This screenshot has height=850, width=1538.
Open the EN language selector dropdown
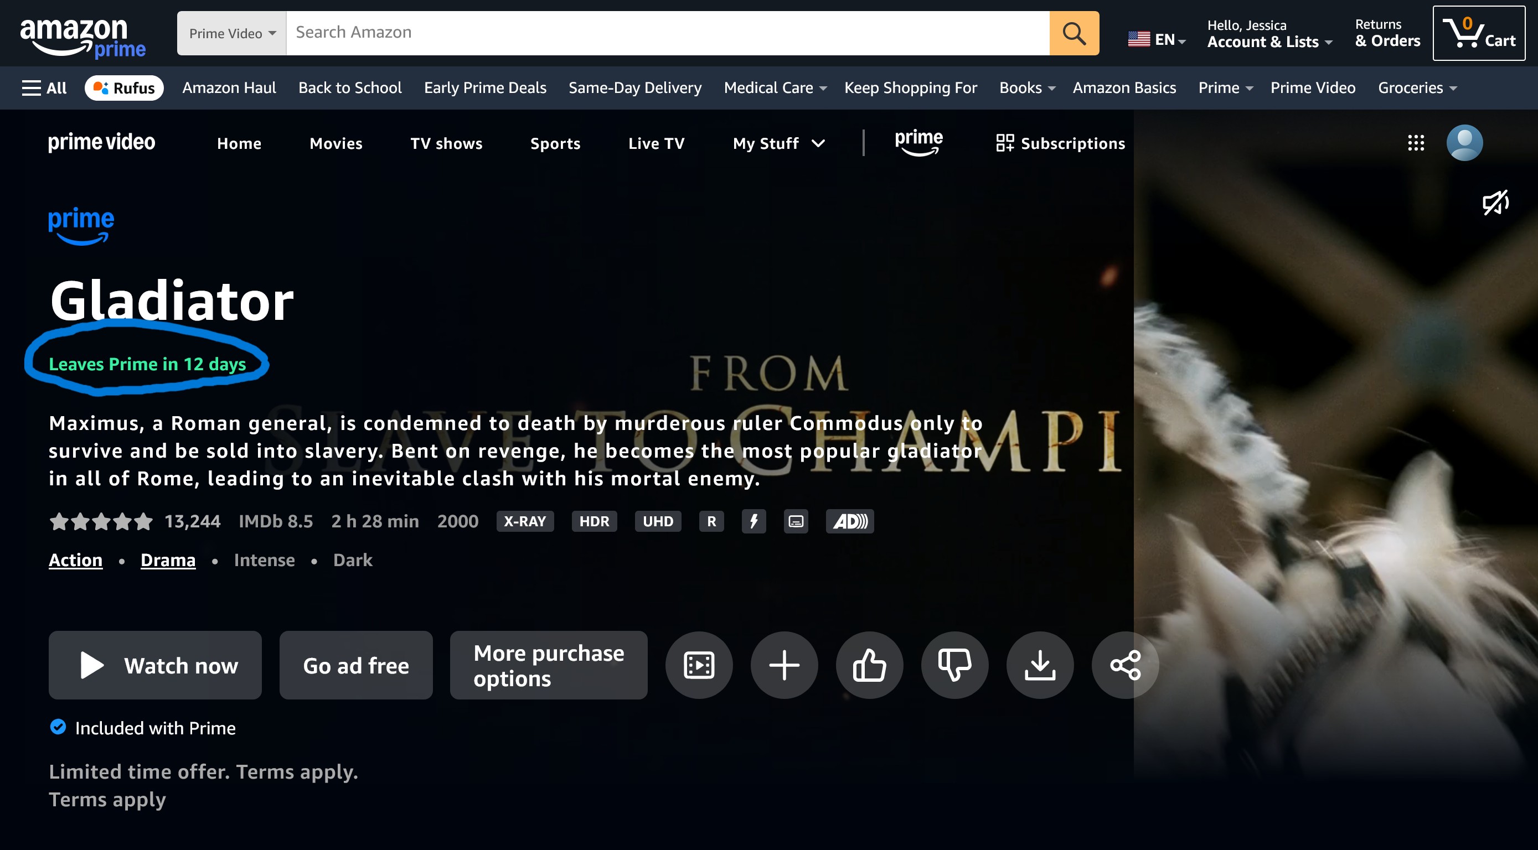1156,39
